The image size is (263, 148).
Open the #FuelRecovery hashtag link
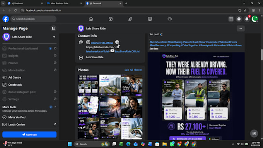click(x=157, y=45)
